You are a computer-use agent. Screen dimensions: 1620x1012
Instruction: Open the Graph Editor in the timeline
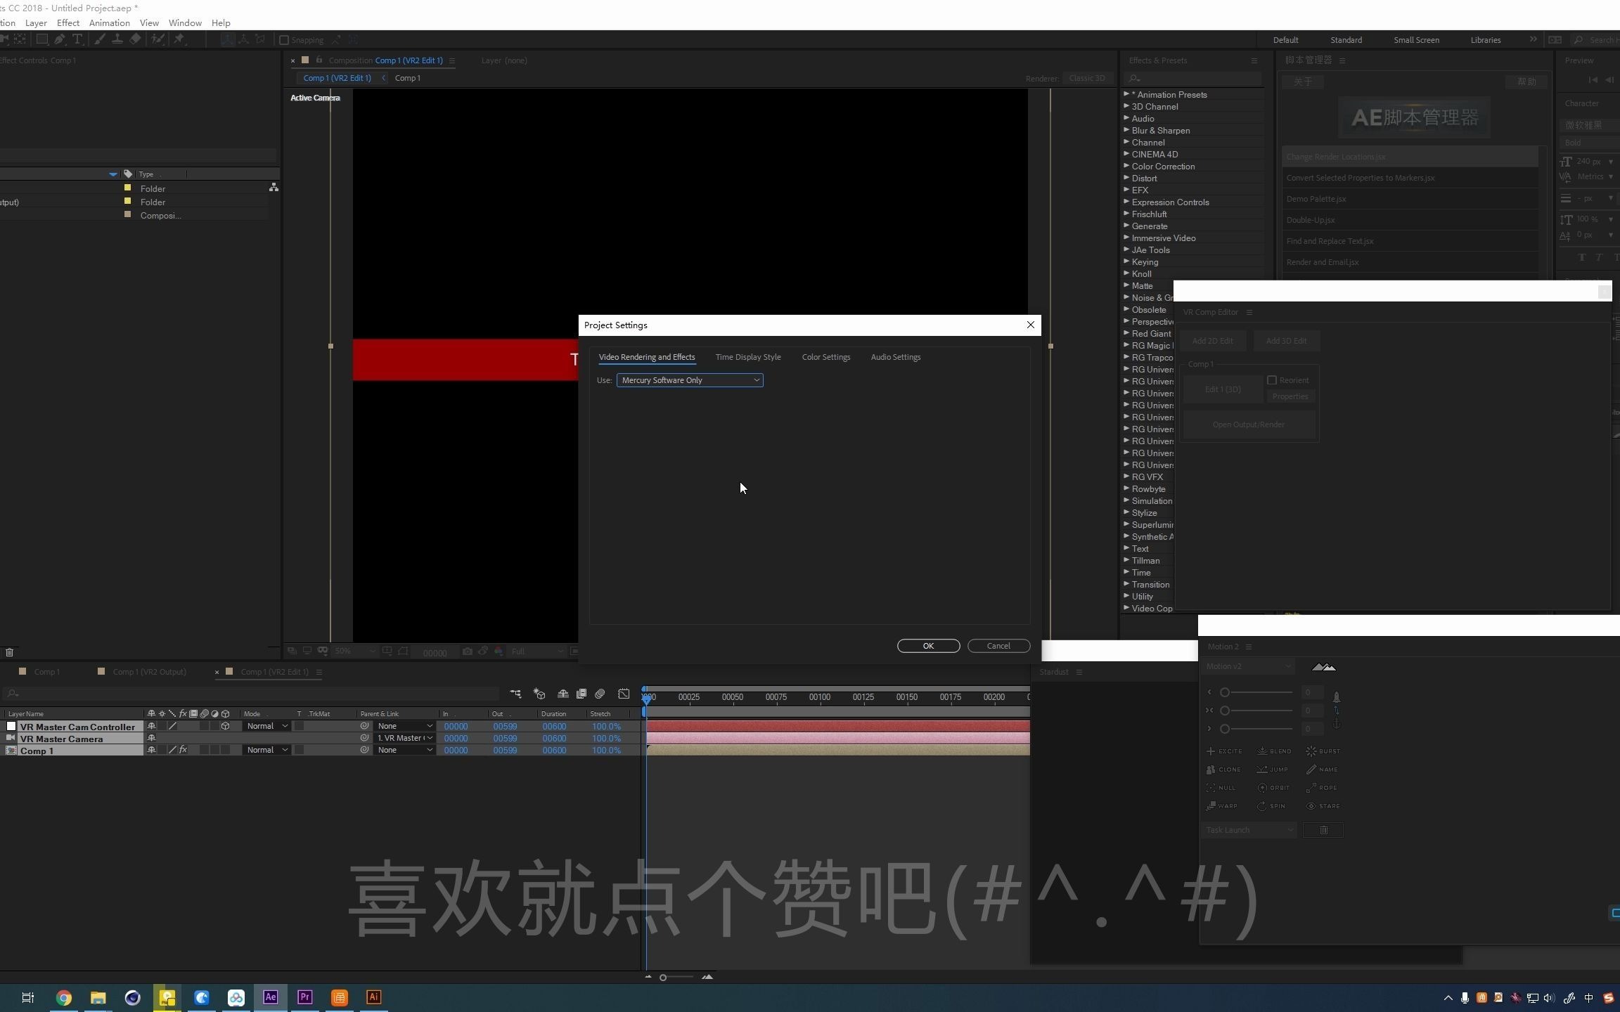pos(624,696)
